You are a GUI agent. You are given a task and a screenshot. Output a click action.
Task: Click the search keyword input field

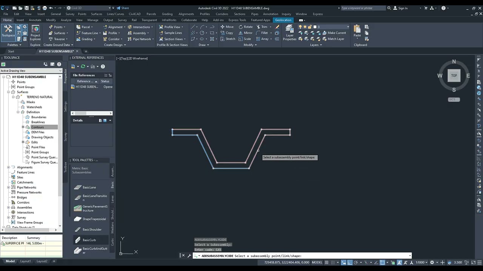pyautogui.click(x=363, y=8)
